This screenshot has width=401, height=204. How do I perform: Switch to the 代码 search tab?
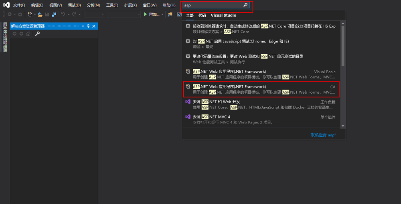[x=202, y=15]
